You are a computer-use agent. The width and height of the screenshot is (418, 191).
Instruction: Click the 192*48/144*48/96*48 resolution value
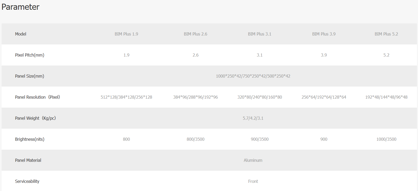pyautogui.click(x=386, y=97)
